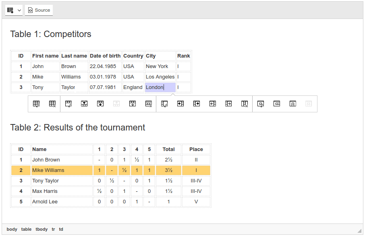Select "body" in the element path bar
The image size is (365, 236).
tap(12, 229)
